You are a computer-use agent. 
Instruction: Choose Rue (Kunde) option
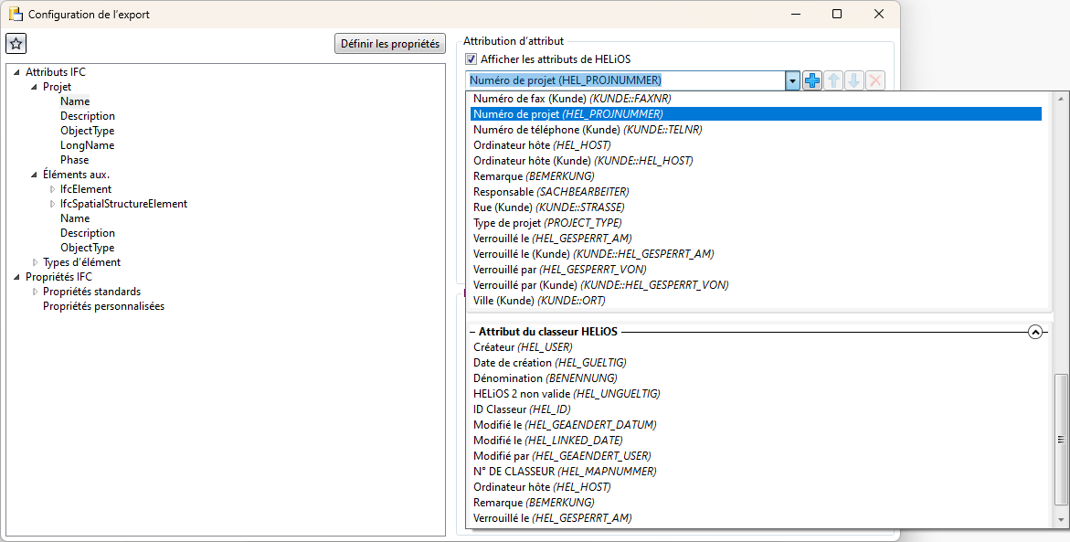coord(756,207)
